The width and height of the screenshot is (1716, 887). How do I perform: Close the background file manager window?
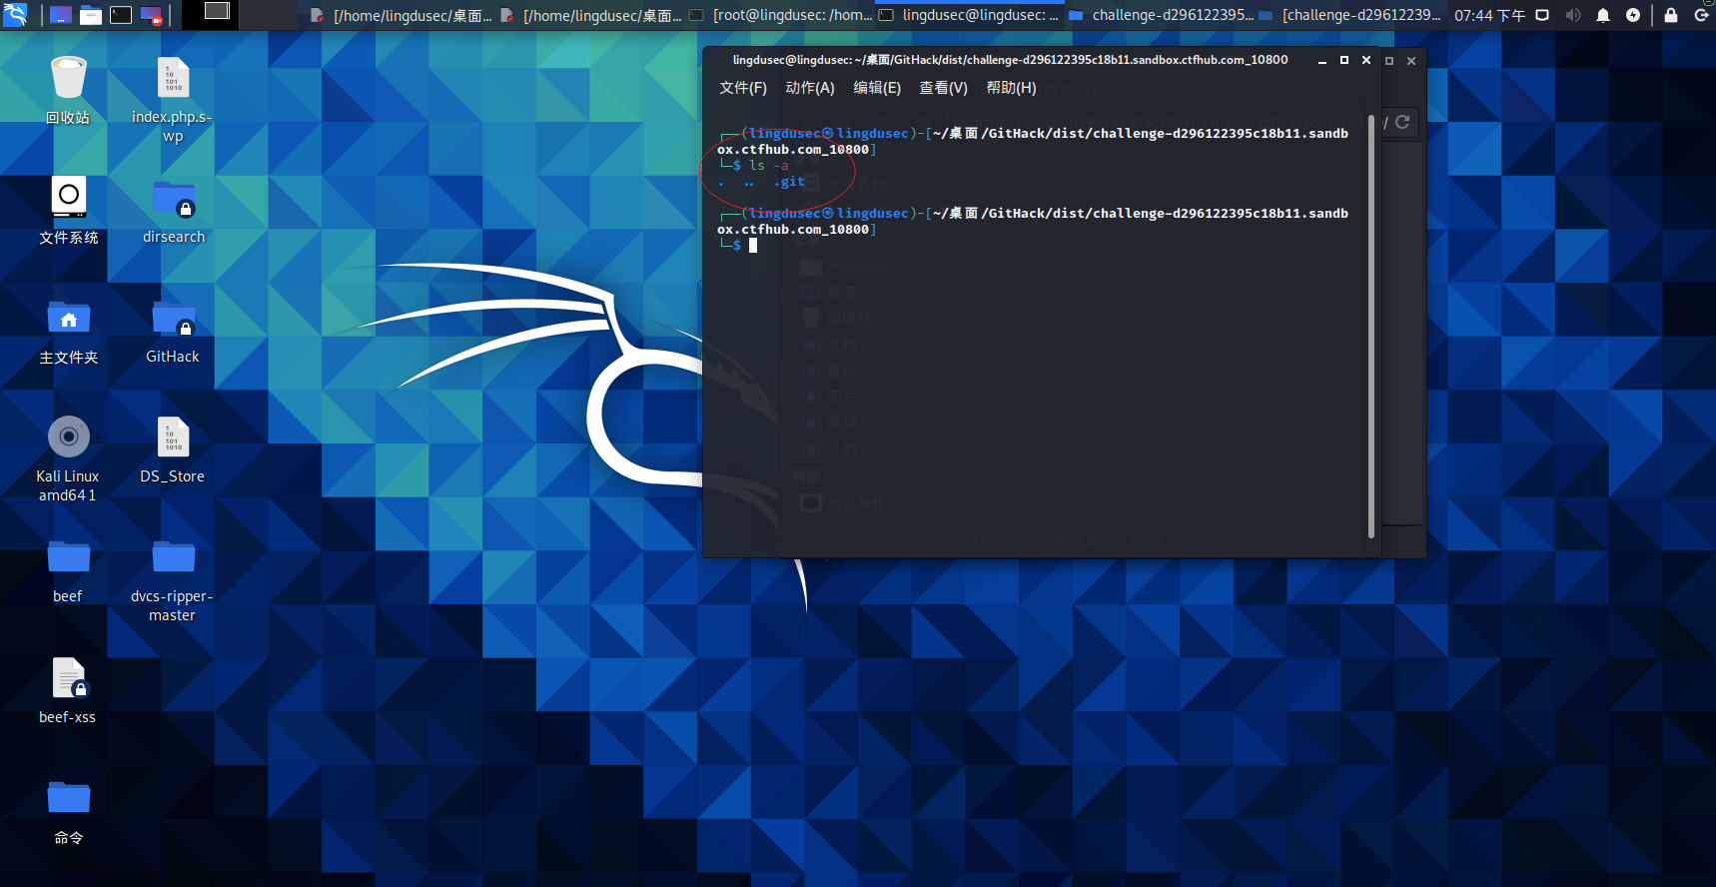pos(1411,61)
